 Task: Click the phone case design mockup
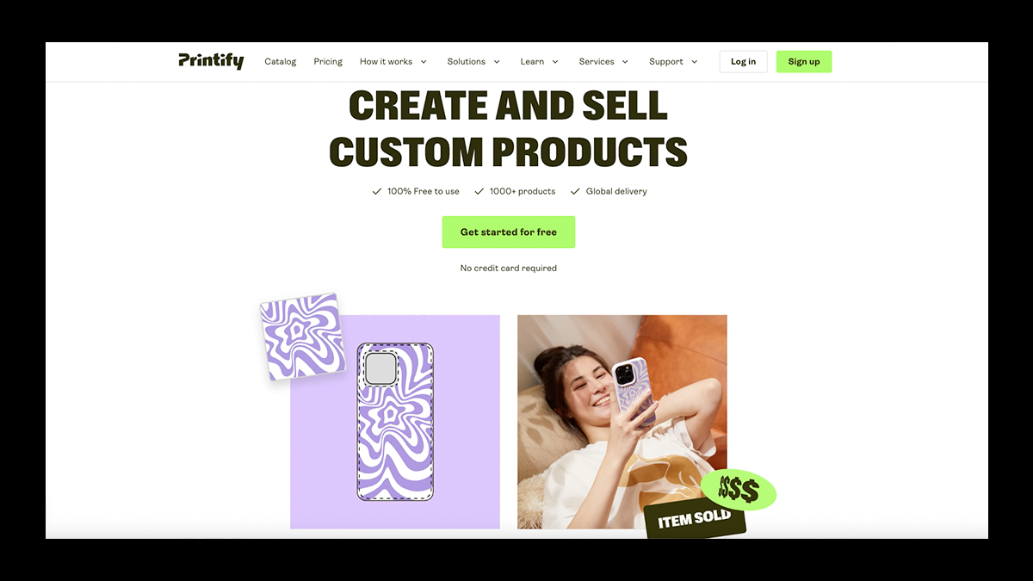[x=395, y=422]
